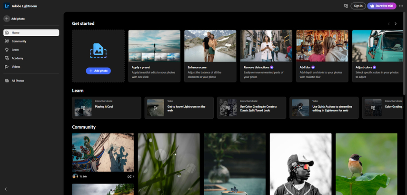407x195 pixels.
Task: Click the Adobe Lightroom logo icon
Action: tap(6, 6)
